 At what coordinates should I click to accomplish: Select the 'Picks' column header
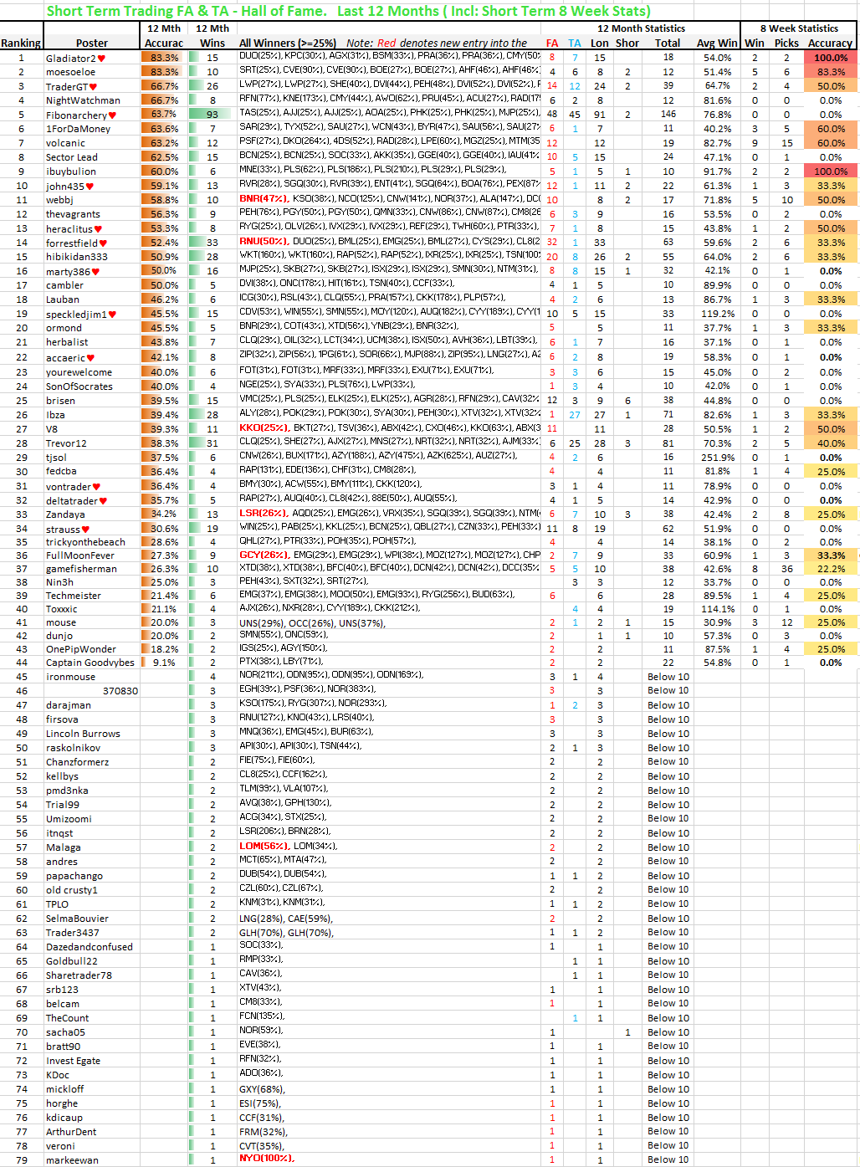786,44
